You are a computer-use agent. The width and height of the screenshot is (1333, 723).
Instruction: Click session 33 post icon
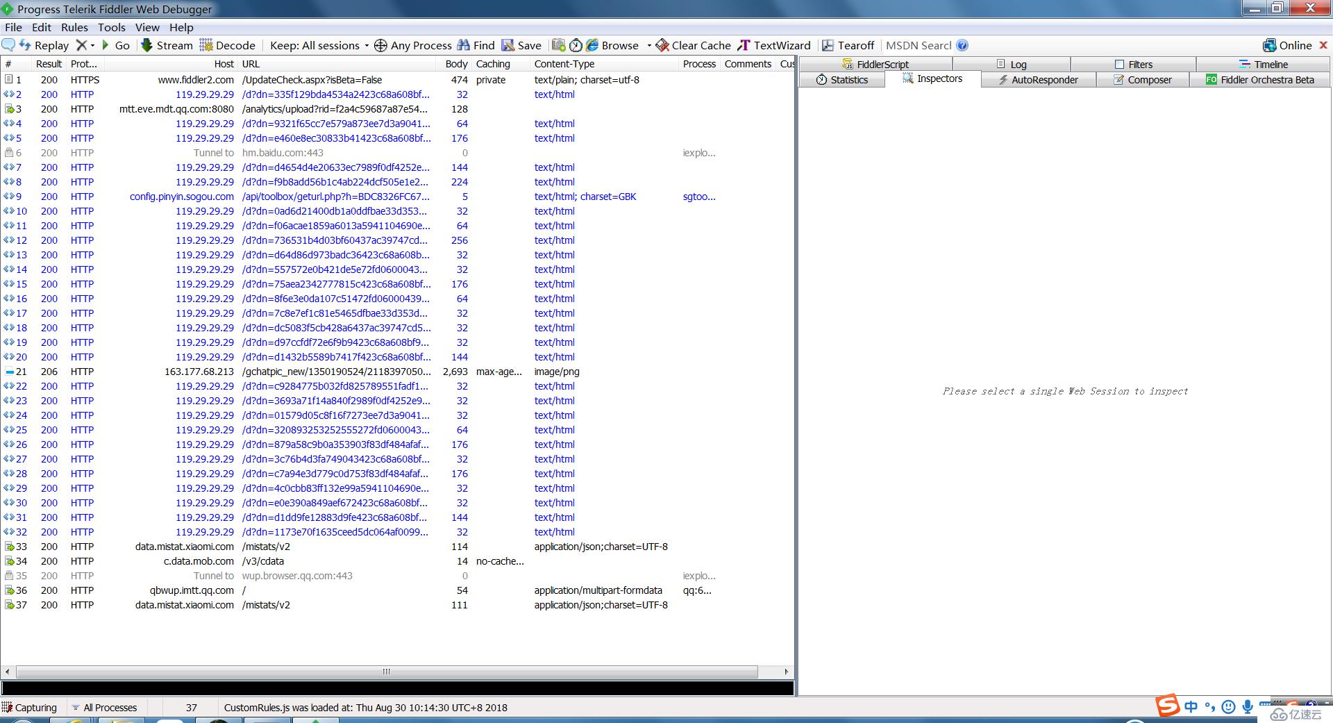pyautogui.click(x=9, y=547)
